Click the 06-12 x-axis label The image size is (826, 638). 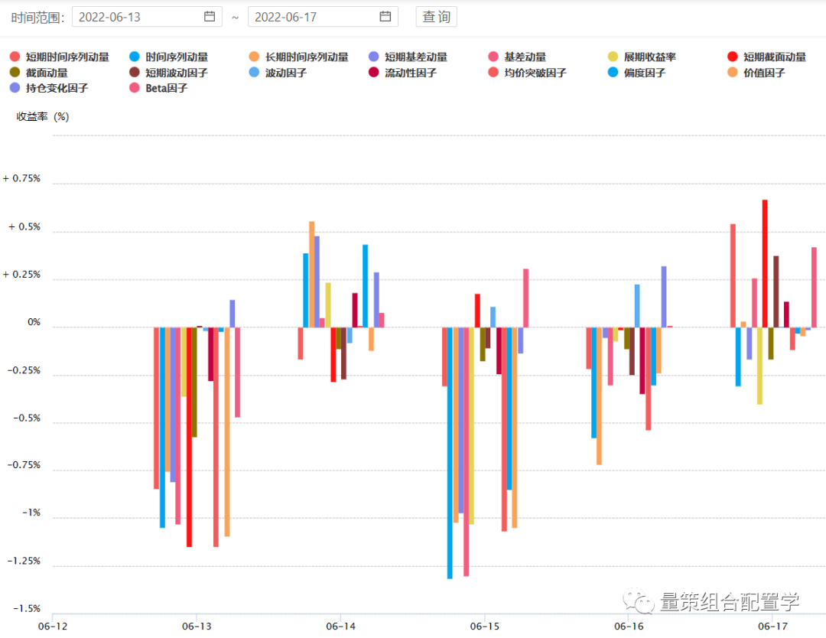(x=53, y=627)
